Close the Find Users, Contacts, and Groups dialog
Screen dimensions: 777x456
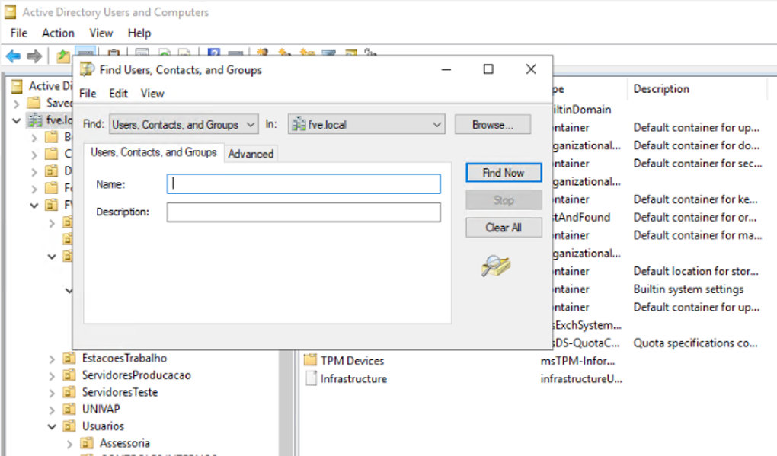tap(531, 69)
